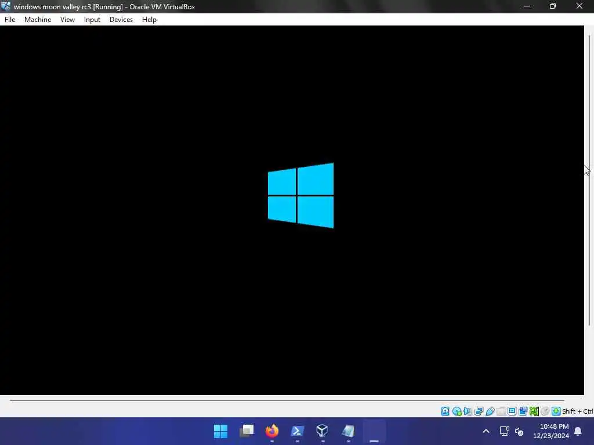This screenshot has height=445, width=594.
Task: Open the display settings indicator
Action: (x=512, y=411)
